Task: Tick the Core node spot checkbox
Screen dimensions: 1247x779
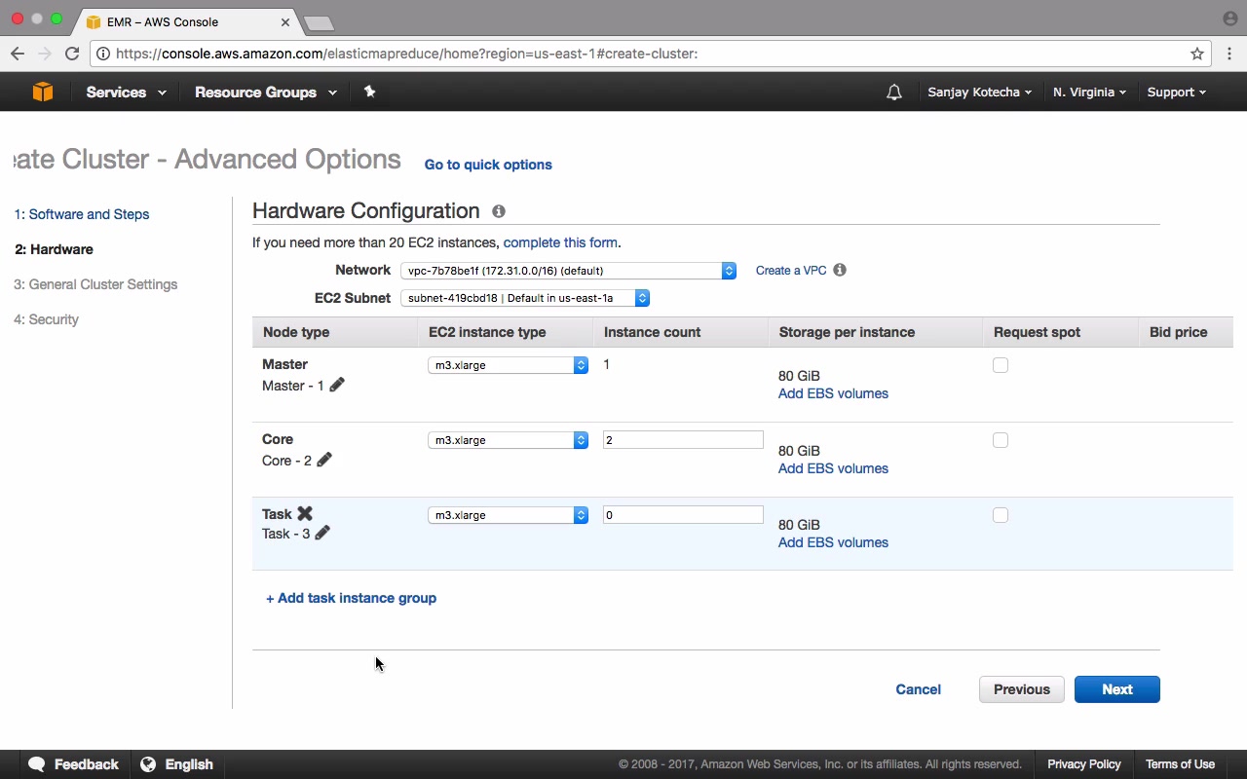Action: [x=1001, y=440]
